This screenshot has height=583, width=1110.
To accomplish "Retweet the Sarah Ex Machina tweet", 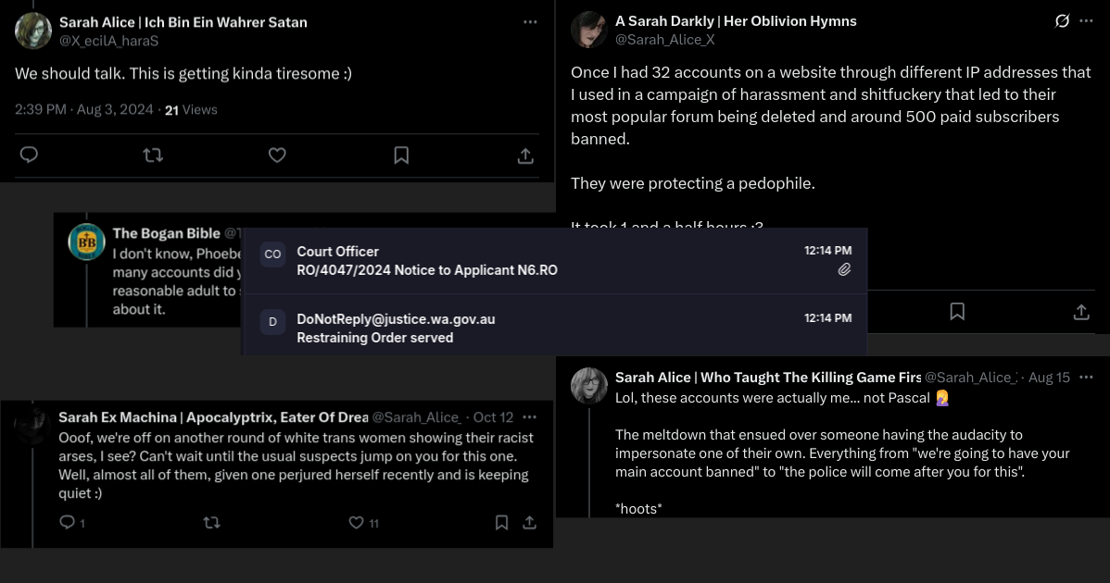I will click(211, 523).
